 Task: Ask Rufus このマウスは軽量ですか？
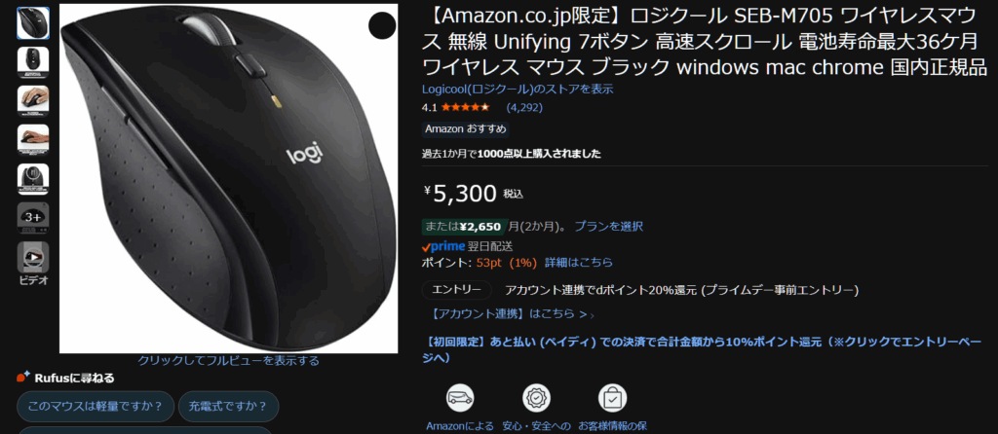[95, 406]
